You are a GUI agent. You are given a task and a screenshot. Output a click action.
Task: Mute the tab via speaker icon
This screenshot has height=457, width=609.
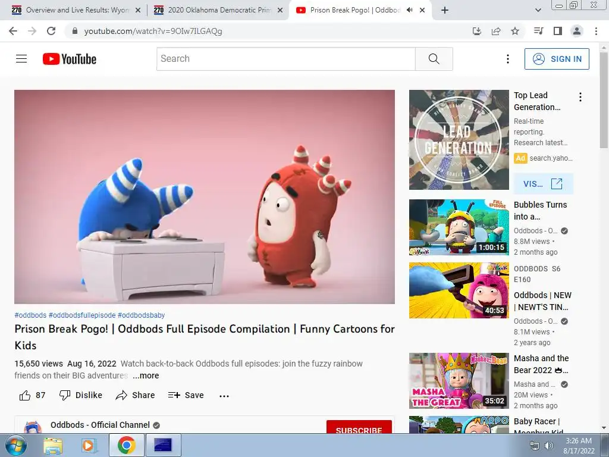point(409,10)
